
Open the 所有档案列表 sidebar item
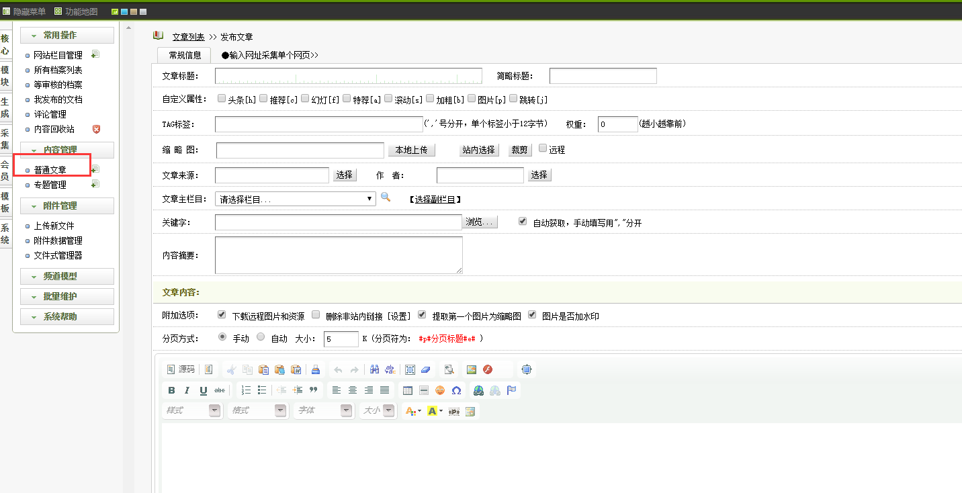click(x=58, y=70)
